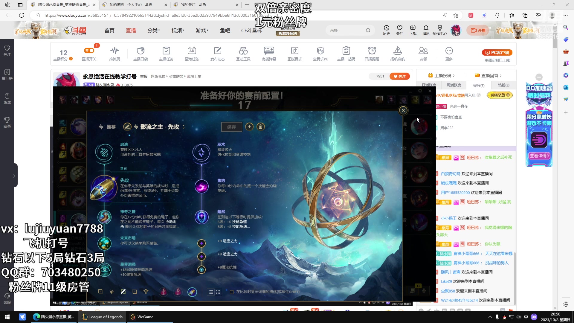Open 创作中心 icon
Image resolution: width=574 pixels, height=323 pixels.
(x=440, y=30)
